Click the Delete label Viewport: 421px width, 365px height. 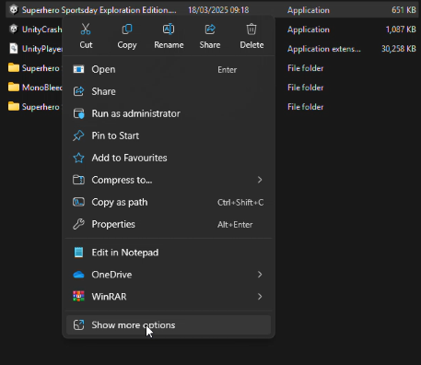(251, 45)
